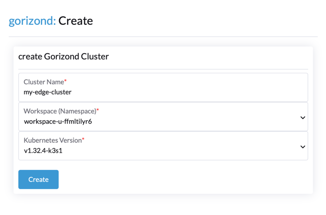Click the 'Cluster Name' label
This screenshot has width=326, height=215.
[x=44, y=82]
